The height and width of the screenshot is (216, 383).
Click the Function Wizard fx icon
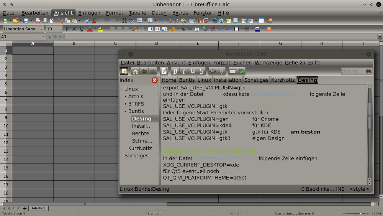tap(50, 37)
